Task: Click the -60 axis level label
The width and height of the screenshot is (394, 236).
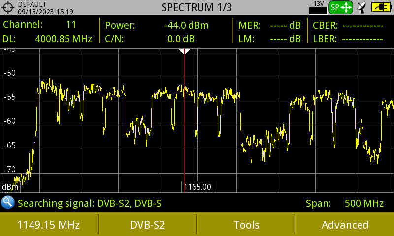Action: (10, 121)
